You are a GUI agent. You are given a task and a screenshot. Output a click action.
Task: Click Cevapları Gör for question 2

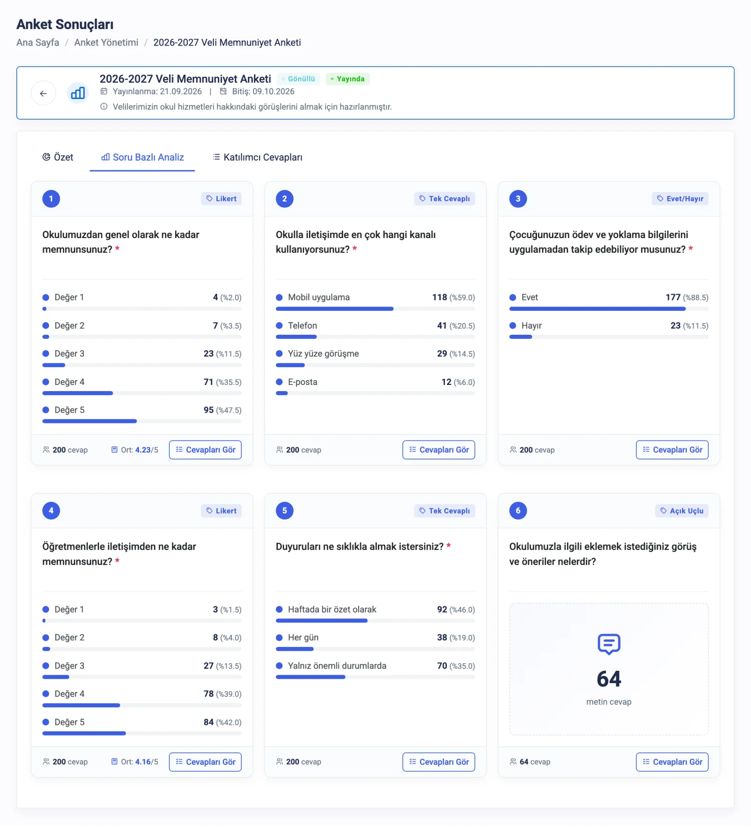pyautogui.click(x=439, y=450)
